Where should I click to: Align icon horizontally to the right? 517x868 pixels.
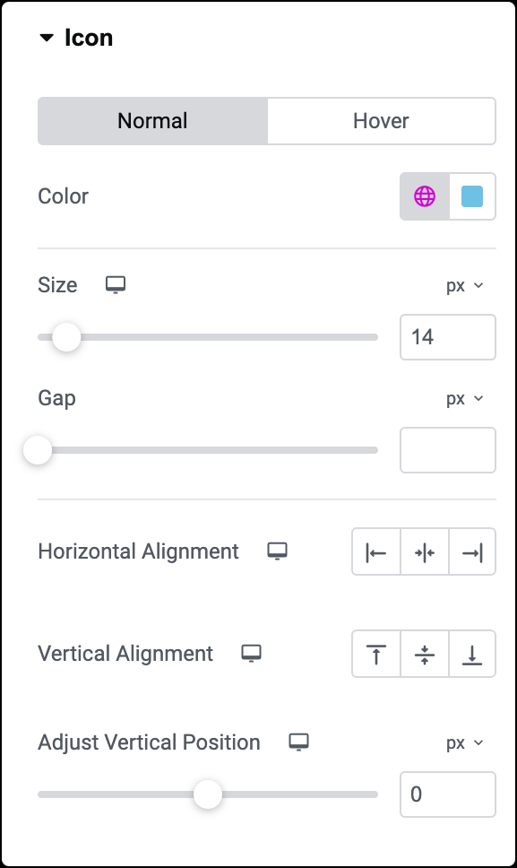pyautogui.click(x=472, y=551)
